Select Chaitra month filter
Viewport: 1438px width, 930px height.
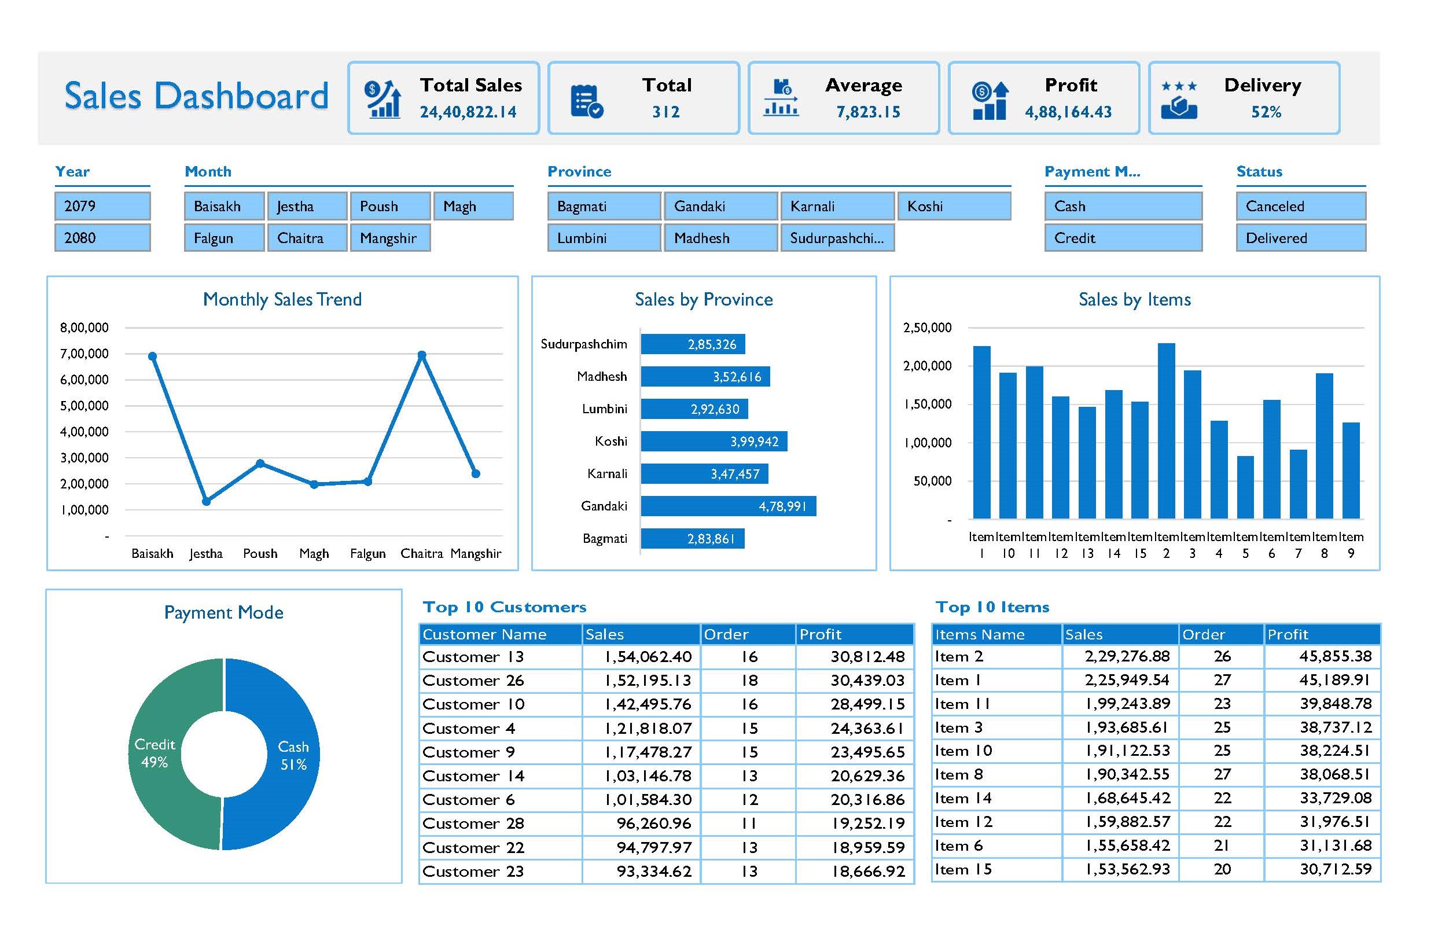(x=307, y=237)
